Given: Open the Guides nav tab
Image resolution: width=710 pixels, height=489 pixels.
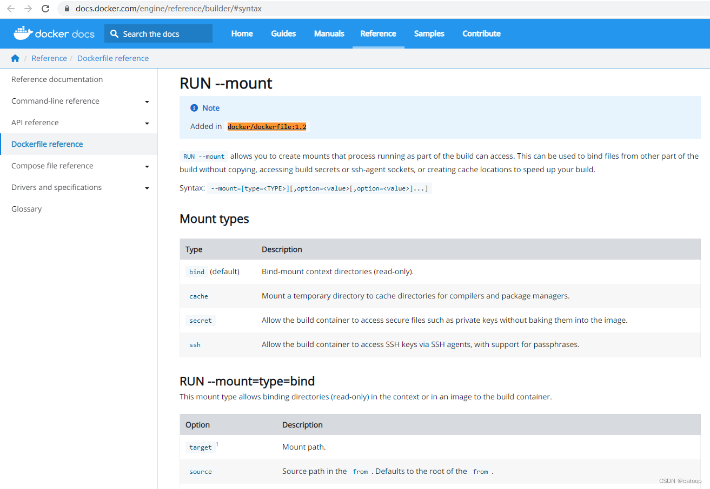Looking at the screenshot, I should 283,33.
